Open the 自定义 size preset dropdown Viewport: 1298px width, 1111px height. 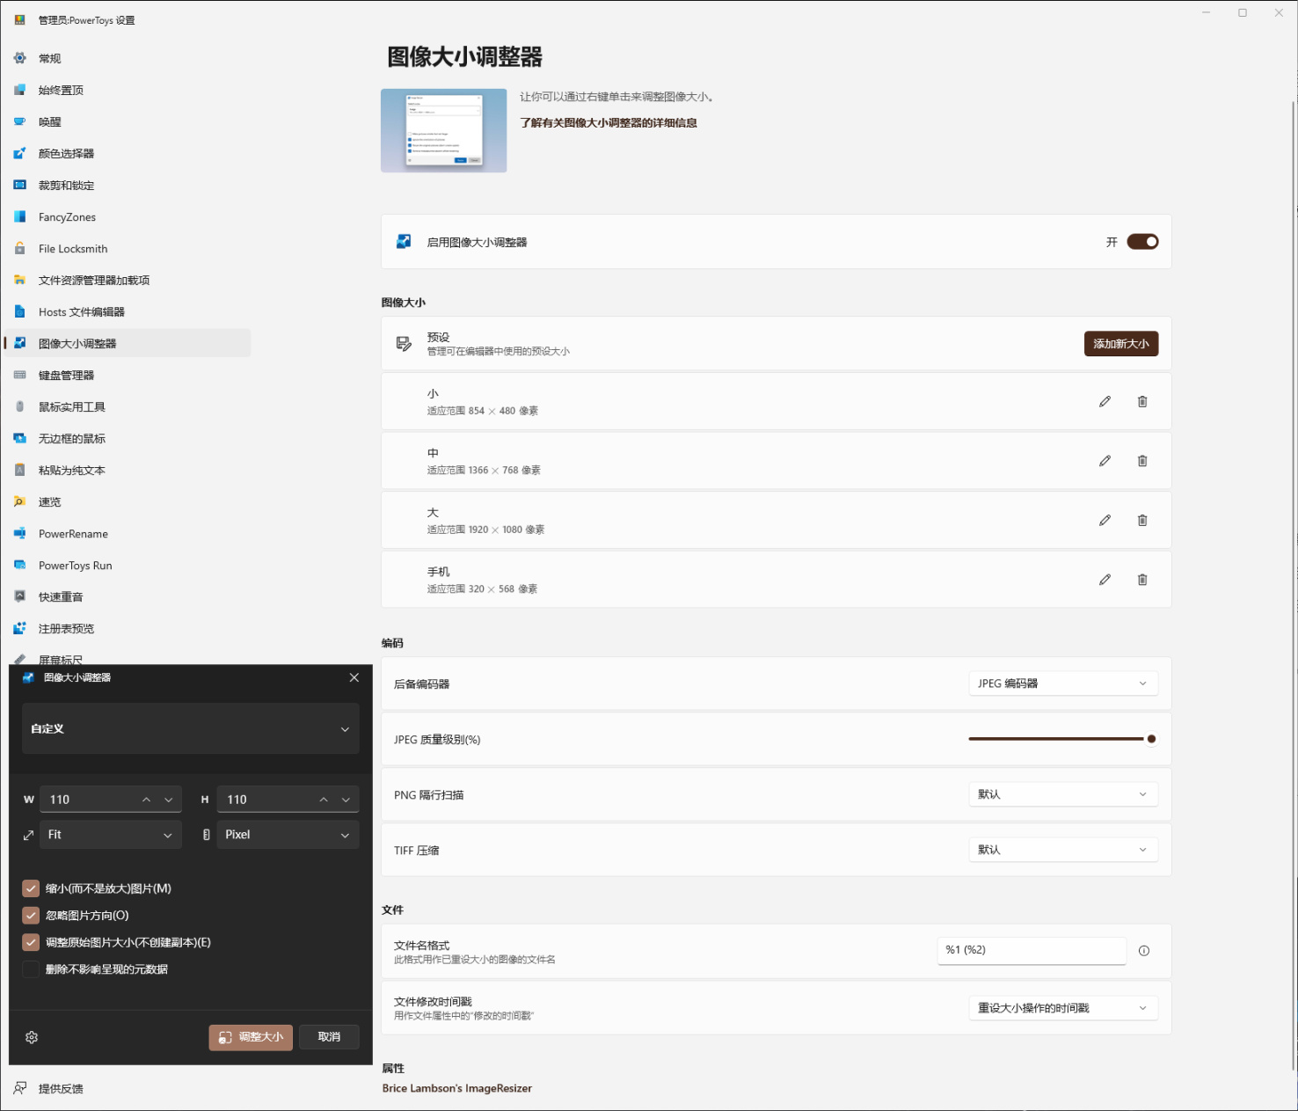click(x=191, y=728)
